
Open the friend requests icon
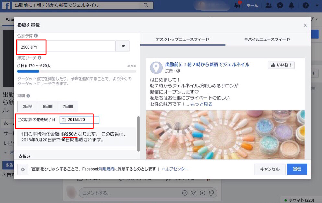(268, 5)
